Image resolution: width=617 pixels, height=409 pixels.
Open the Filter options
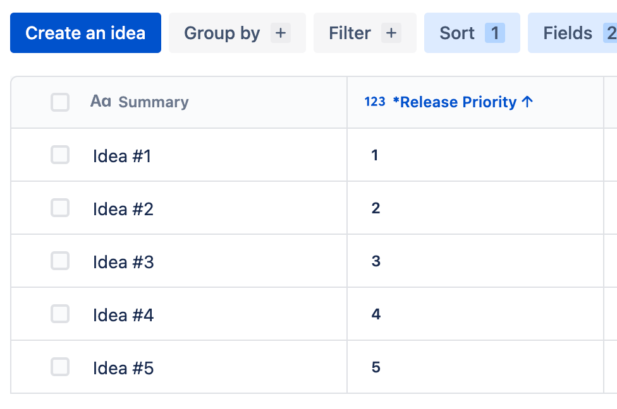(x=350, y=33)
